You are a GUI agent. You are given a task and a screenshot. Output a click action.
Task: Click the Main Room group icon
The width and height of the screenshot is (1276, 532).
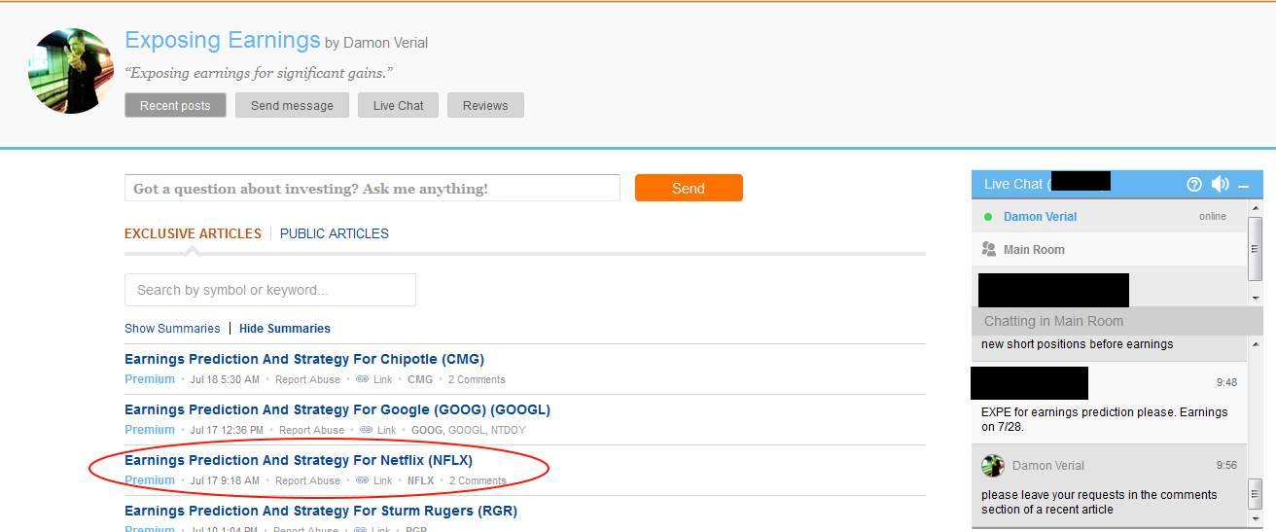(989, 250)
